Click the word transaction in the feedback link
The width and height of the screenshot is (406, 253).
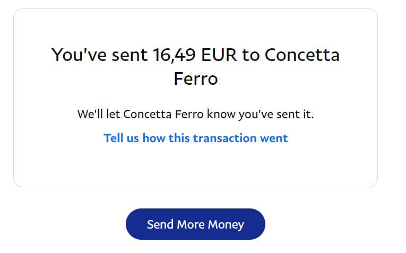coord(225,138)
